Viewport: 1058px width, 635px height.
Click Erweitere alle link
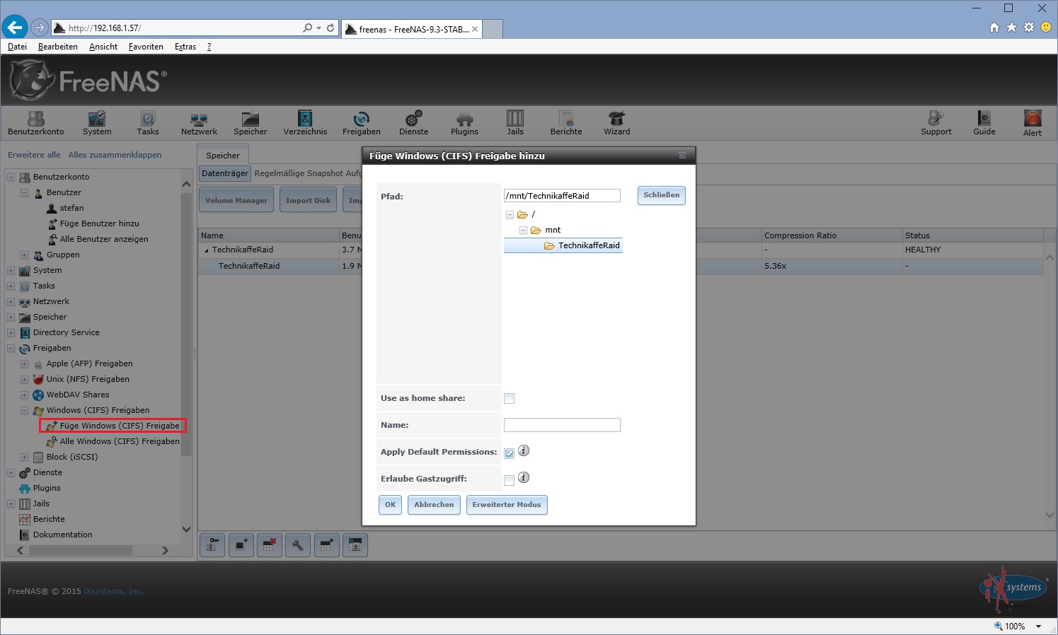tap(34, 155)
